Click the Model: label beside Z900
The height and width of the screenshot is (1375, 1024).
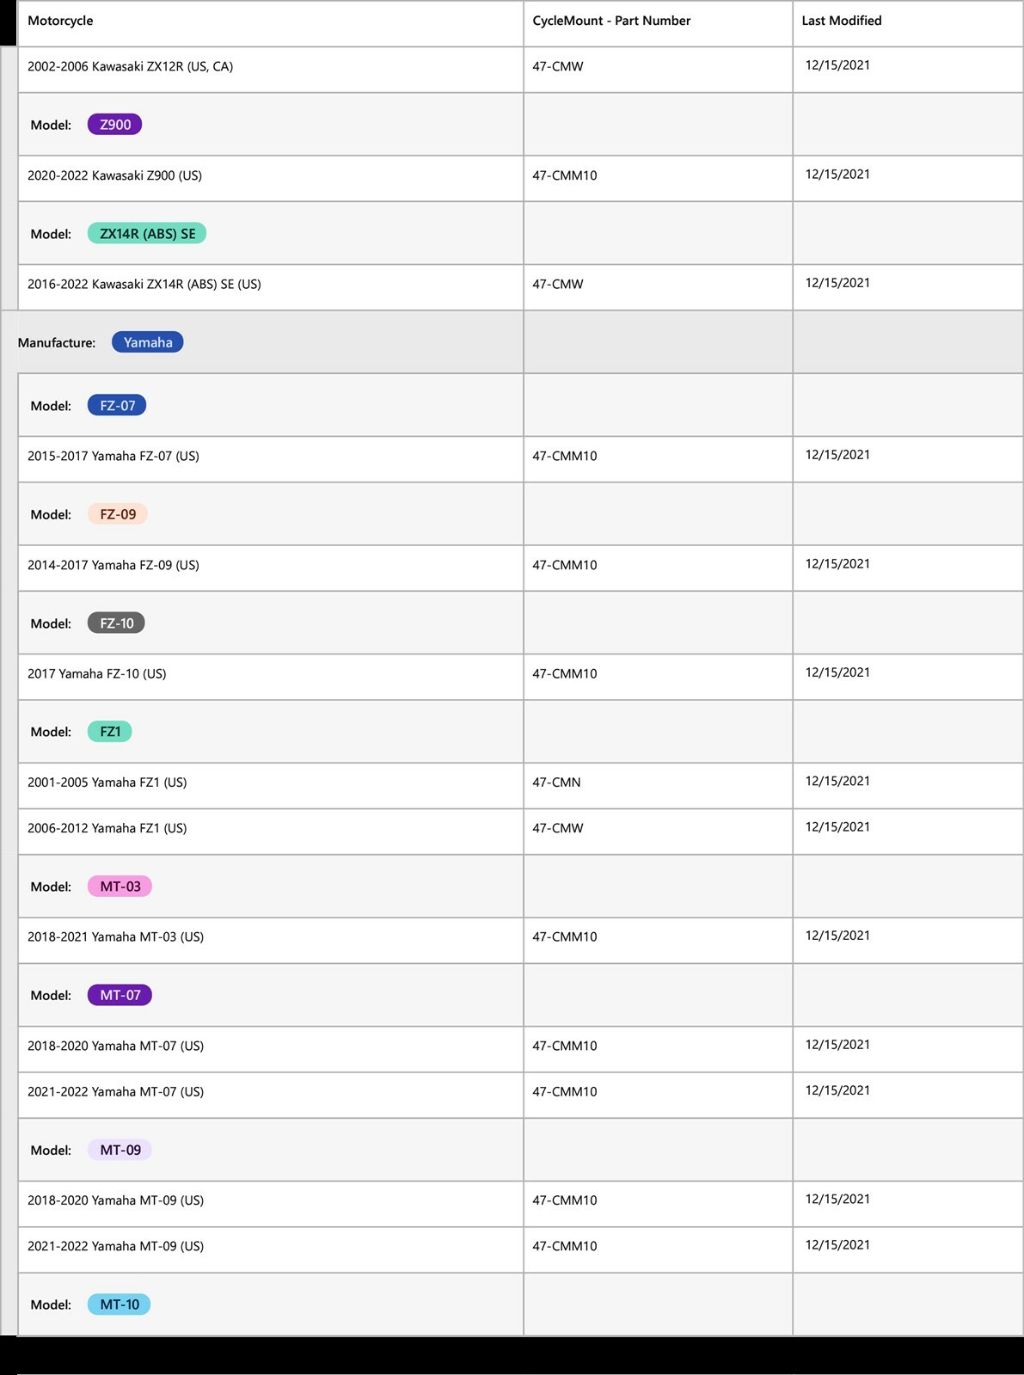51,125
